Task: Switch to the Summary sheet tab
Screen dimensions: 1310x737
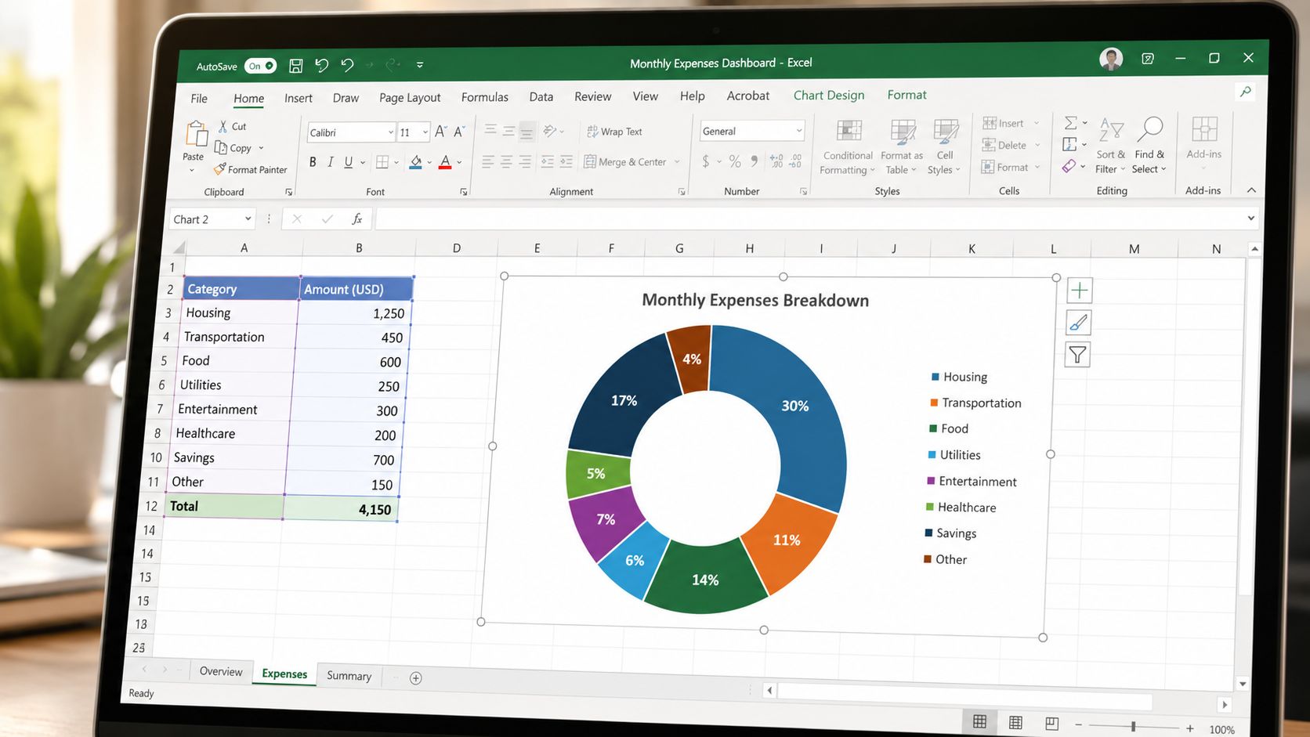Action: [349, 675]
